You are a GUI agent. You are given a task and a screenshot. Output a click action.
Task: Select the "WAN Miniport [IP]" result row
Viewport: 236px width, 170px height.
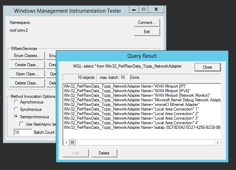coord(142,86)
